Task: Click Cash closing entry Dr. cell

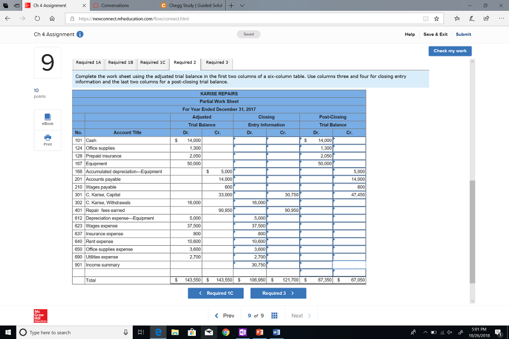Action: [250, 140]
